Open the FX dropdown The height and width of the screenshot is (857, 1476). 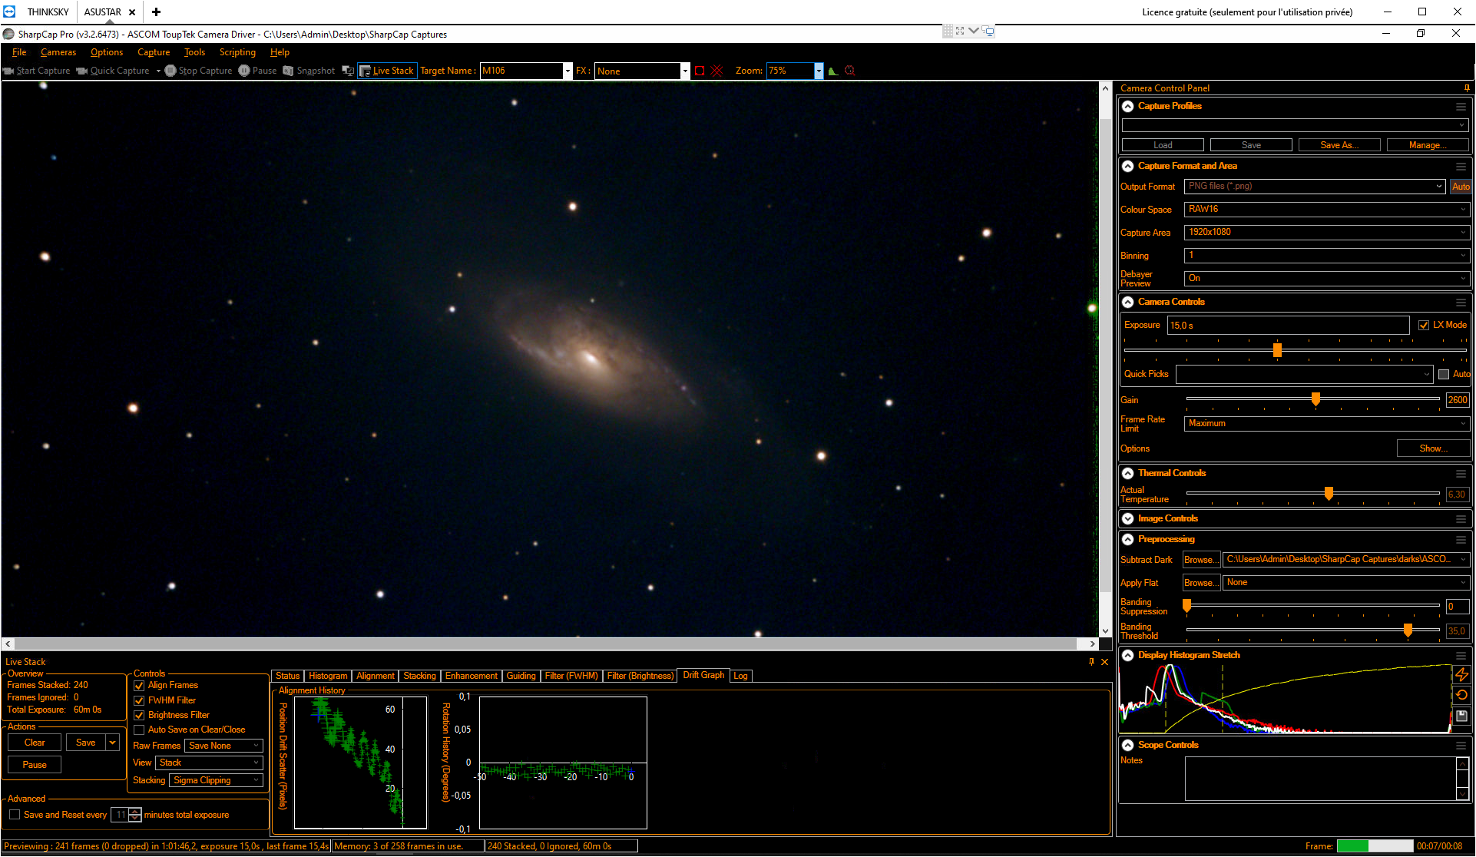(x=685, y=71)
